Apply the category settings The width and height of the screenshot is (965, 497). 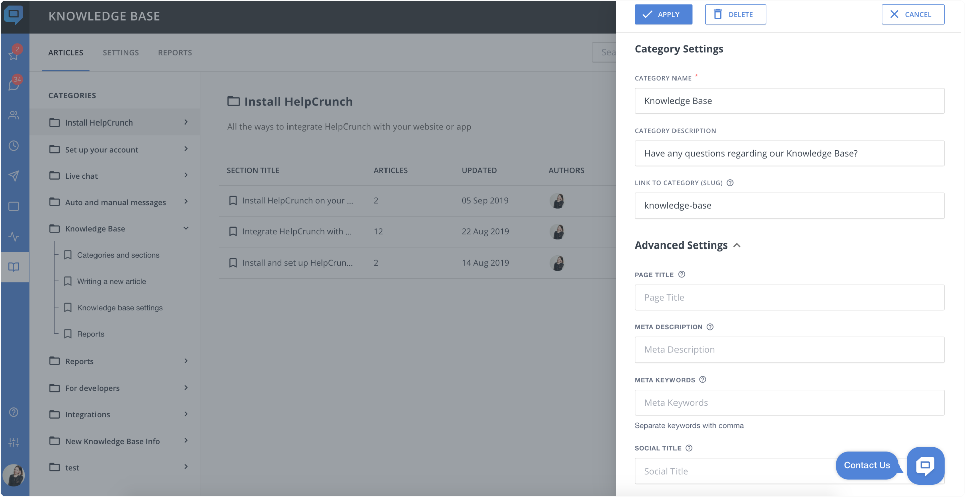pos(663,14)
